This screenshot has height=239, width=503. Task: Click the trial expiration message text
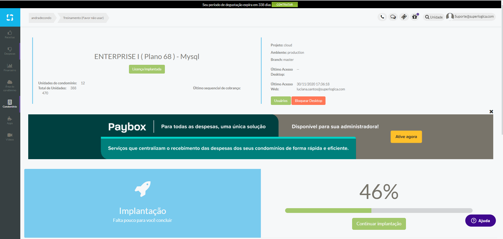[x=237, y=5]
